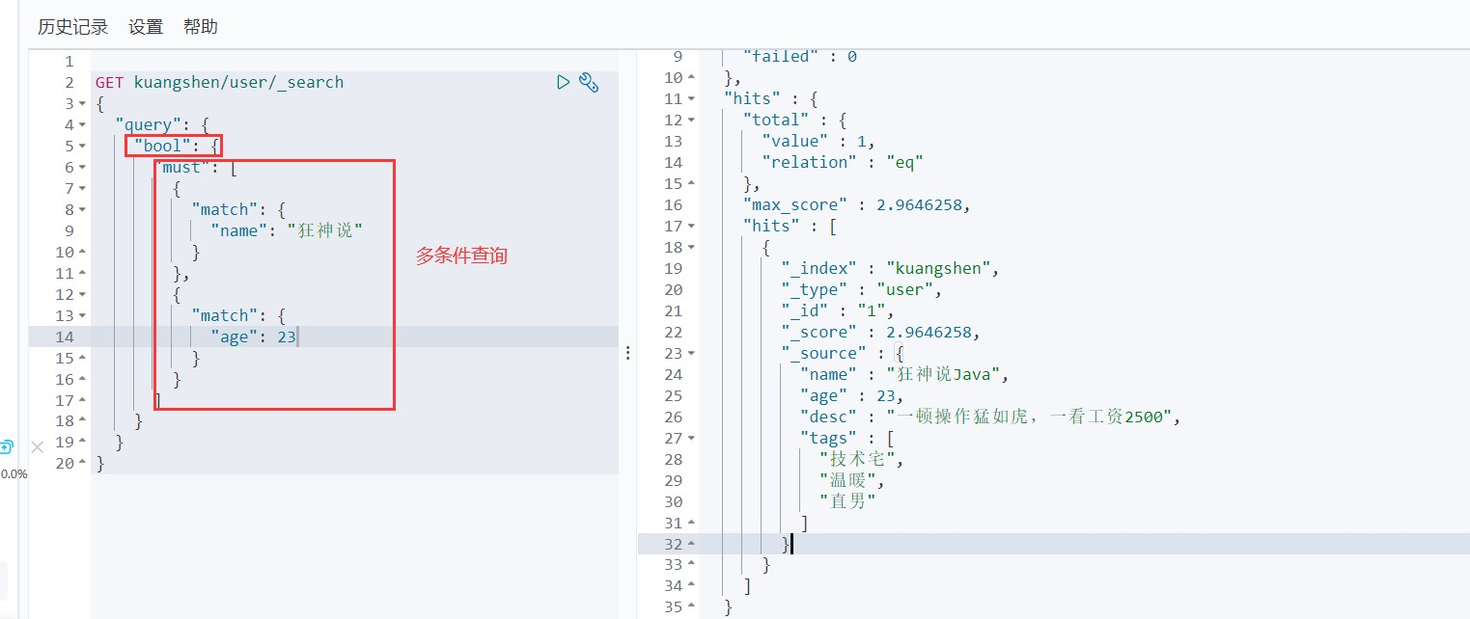Image resolution: width=1470 pixels, height=619 pixels.
Task: Close the left panel with the X icon
Action: (38, 446)
